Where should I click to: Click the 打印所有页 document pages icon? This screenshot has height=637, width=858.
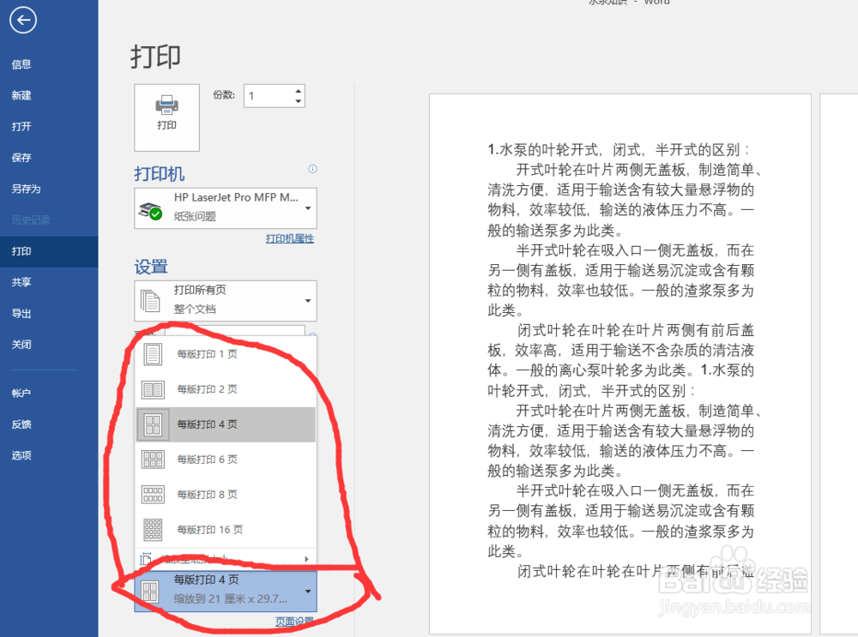150,301
